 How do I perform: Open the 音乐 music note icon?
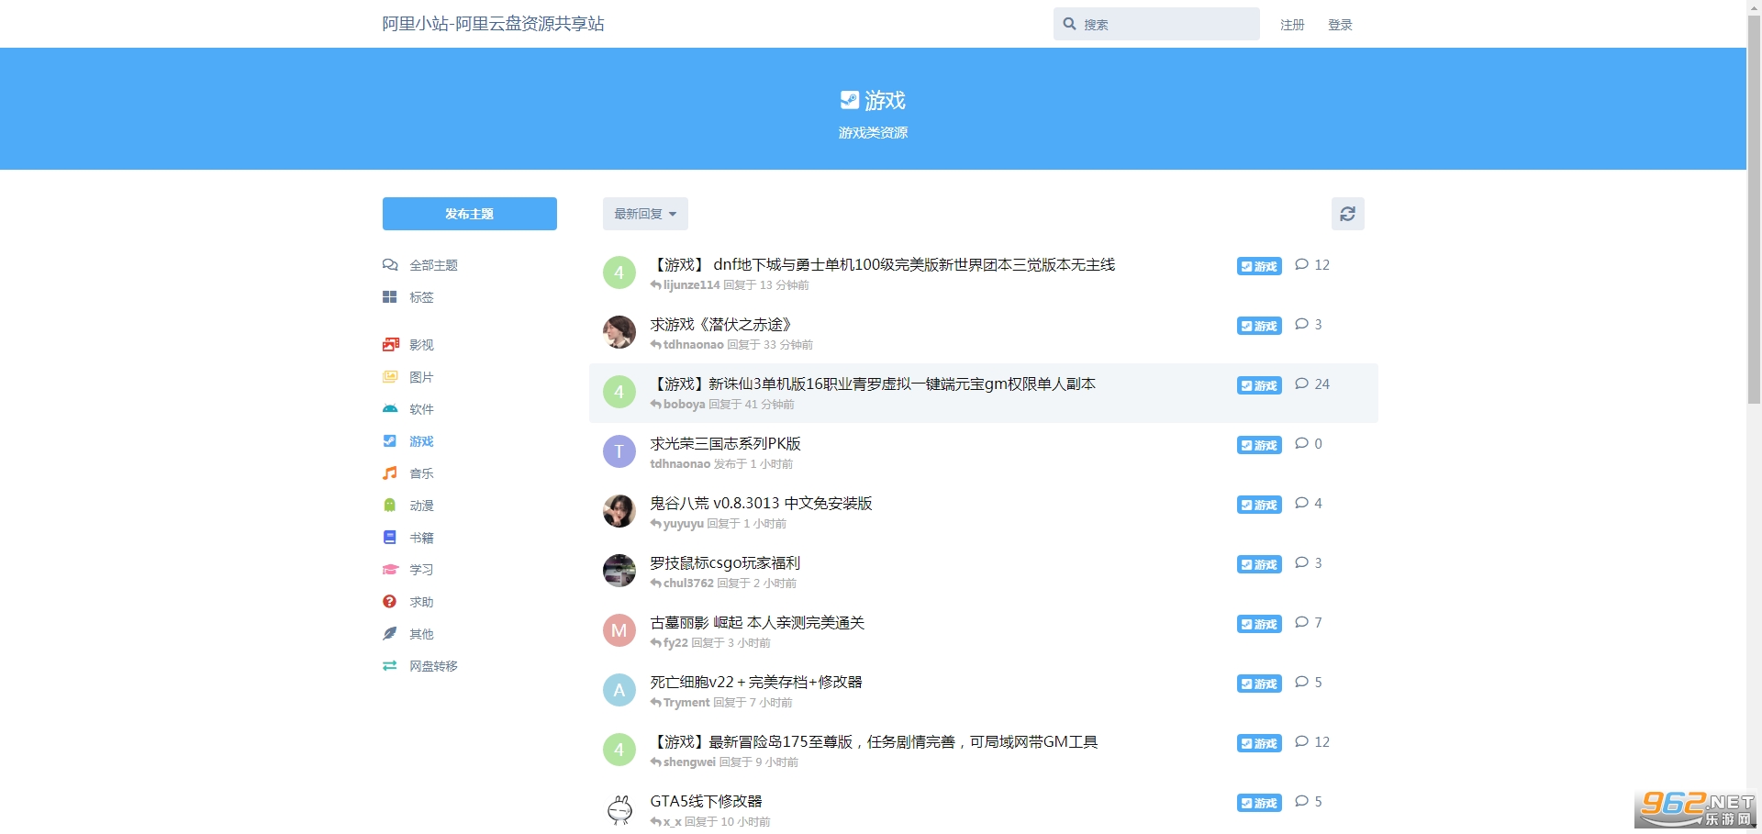click(390, 473)
